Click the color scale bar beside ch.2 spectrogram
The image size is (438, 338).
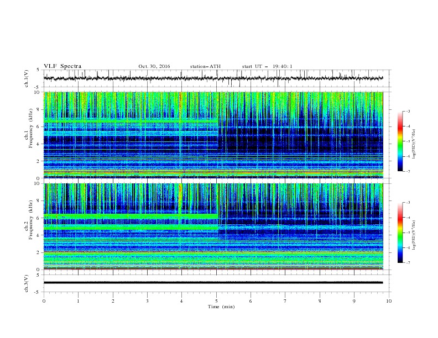pyautogui.click(x=400, y=233)
